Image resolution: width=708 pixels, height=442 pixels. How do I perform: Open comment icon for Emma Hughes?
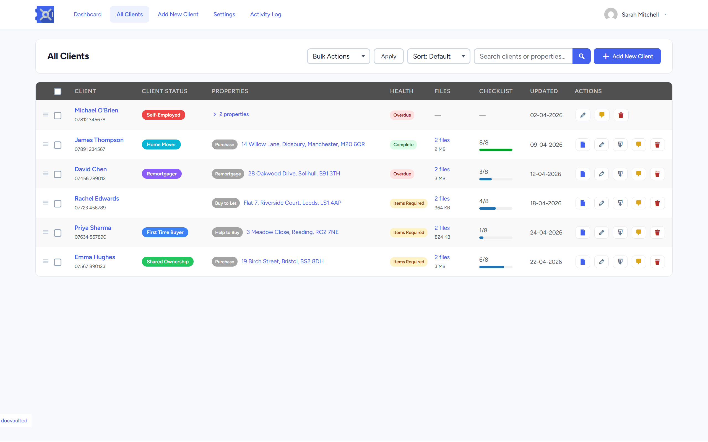639,261
